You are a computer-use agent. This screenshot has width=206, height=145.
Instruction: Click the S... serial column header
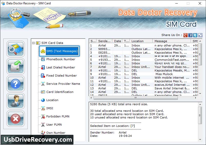pyautogui.click(x=93, y=41)
